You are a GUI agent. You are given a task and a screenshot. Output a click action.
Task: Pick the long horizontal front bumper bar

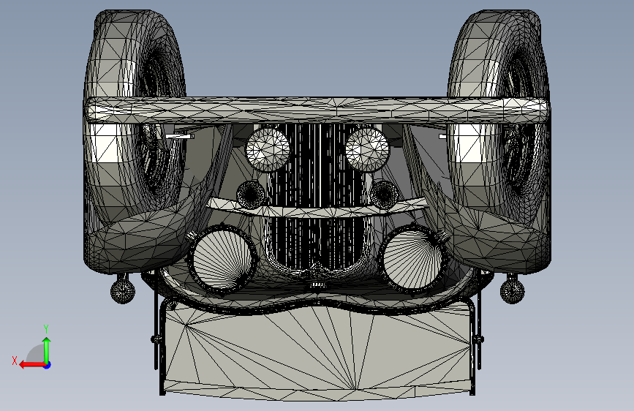click(x=317, y=110)
